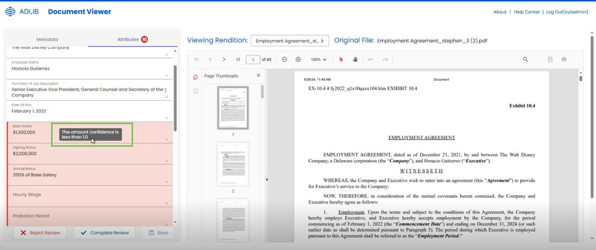Print the document via printer icon
The width and height of the screenshot is (596, 250).
(564, 60)
